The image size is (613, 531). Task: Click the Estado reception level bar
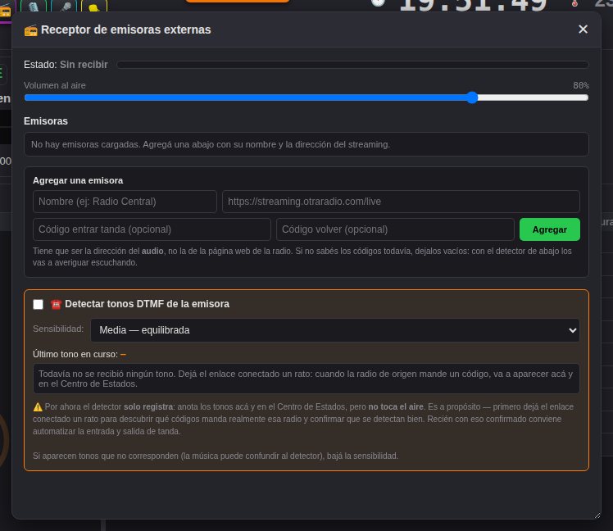click(x=352, y=65)
